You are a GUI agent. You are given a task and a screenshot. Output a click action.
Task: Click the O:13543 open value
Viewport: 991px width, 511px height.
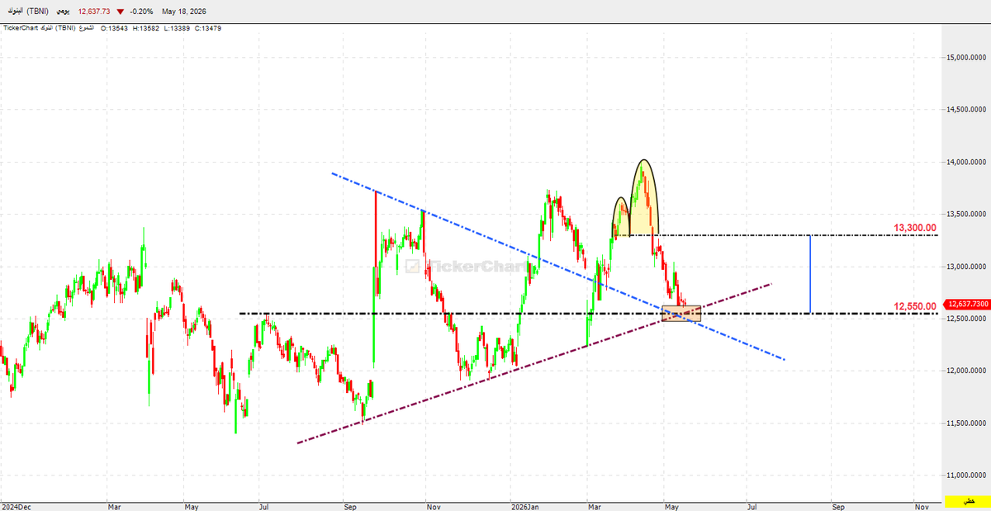(x=113, y=28)
